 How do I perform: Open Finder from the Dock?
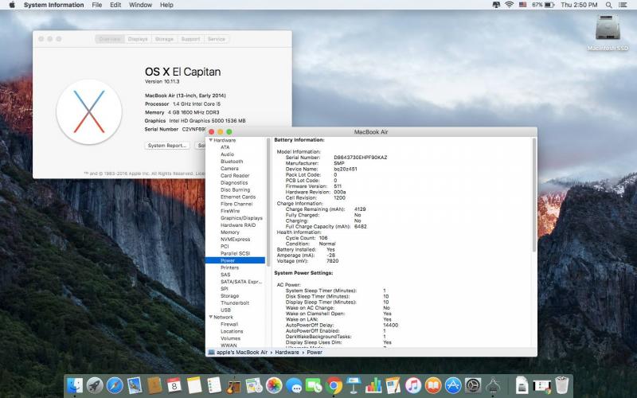(75, 385)
